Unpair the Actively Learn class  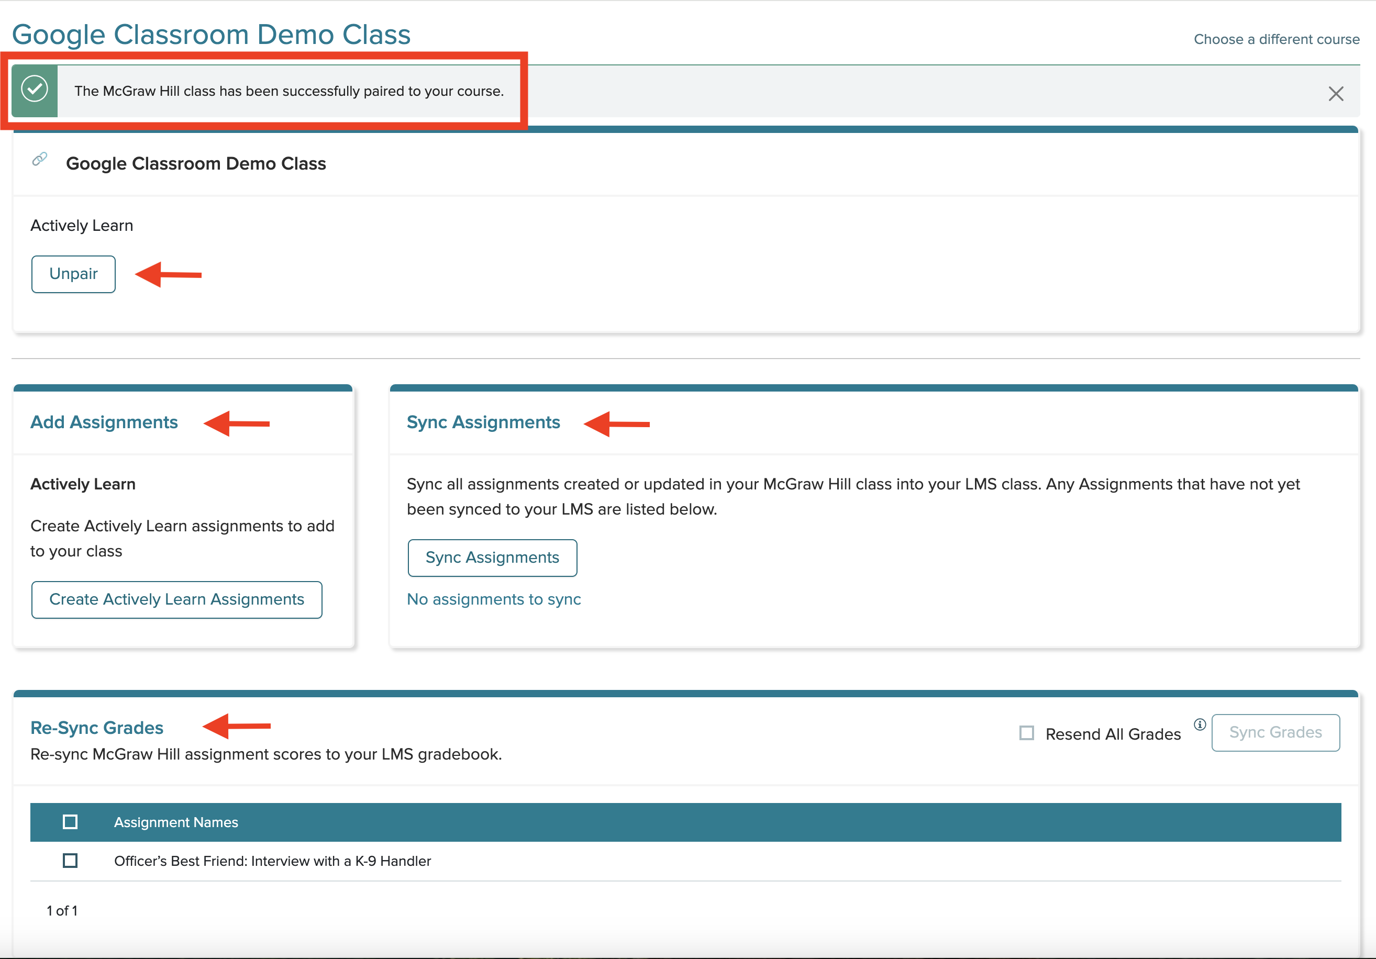coord(73,274)
